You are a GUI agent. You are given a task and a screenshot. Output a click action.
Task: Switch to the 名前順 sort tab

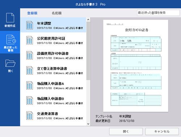pos(56,13)
